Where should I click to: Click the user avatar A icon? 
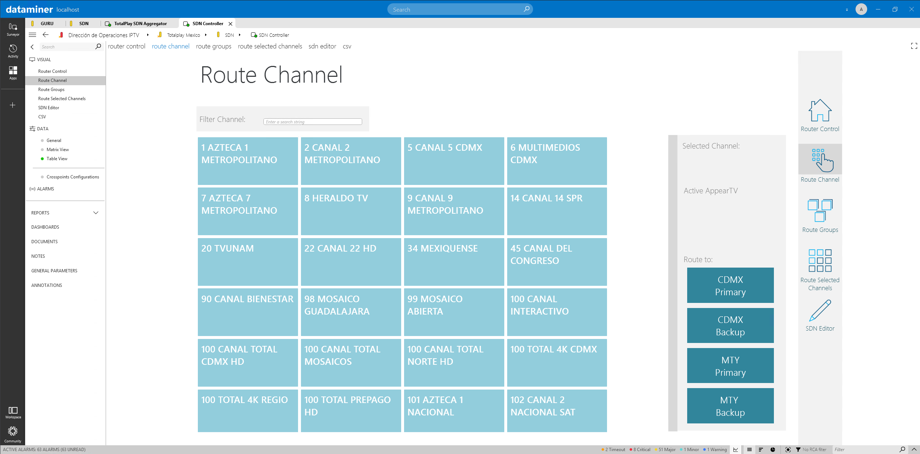861,9
